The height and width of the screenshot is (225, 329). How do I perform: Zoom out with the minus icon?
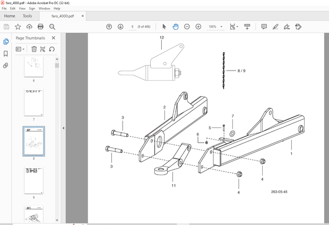pos(187,27)
